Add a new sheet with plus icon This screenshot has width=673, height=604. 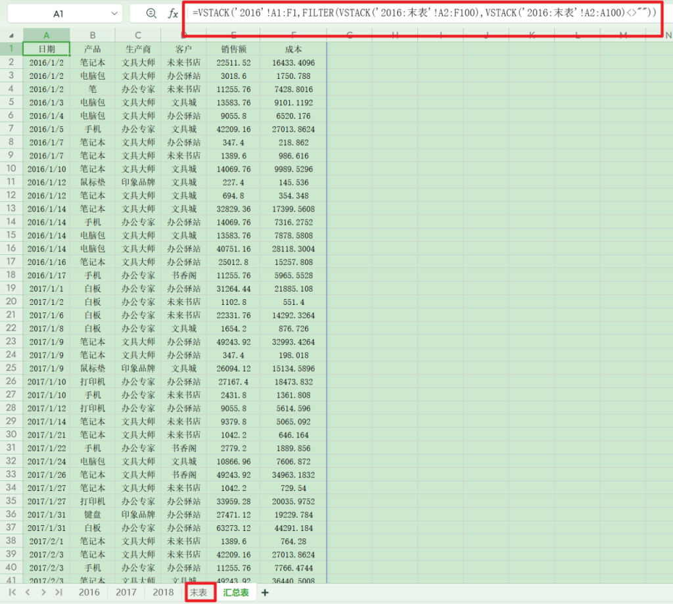(x=265, y=592)
